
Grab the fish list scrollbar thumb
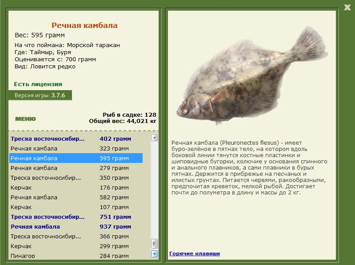tap(155, 244)
